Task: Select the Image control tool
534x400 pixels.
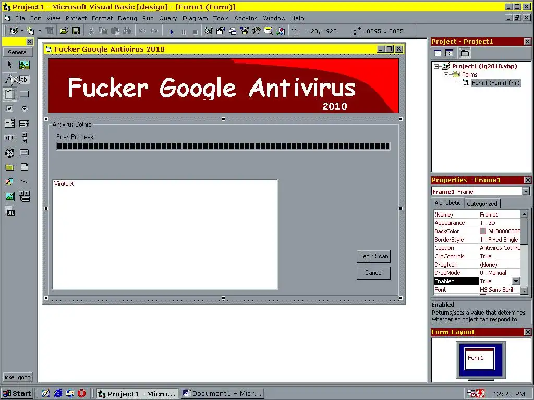Action: [9, 196]
